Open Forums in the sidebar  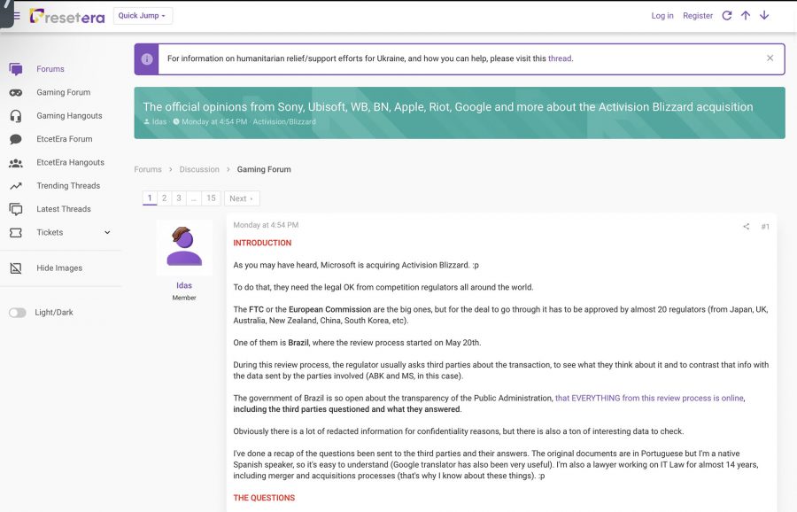click(50, 69)
